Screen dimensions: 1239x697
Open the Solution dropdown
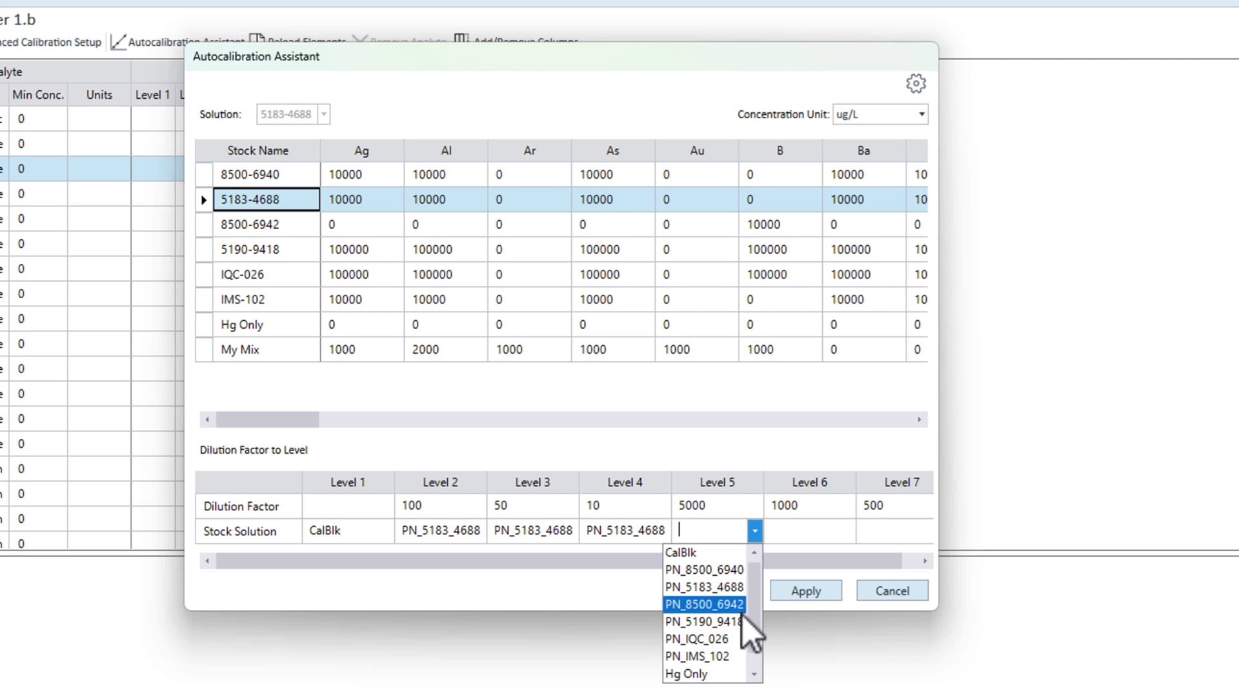tap(324, 114)
